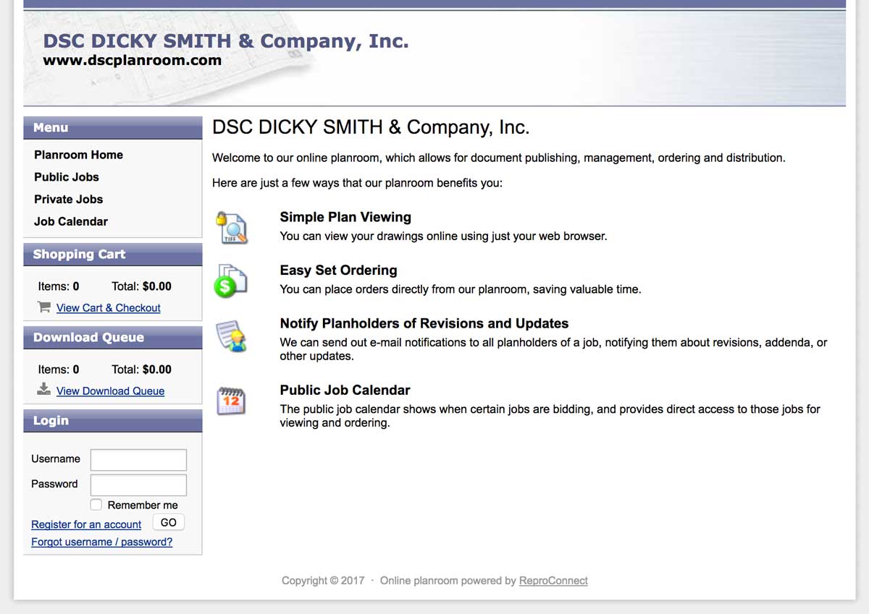The image size is (869, 614).
Task: Click Register for an account
Action: point(86,524)
